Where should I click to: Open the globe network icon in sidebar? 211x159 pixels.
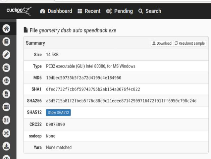coord(6,81)
